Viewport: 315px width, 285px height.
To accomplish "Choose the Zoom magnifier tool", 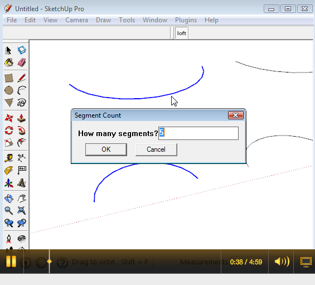I will (9, 211).
